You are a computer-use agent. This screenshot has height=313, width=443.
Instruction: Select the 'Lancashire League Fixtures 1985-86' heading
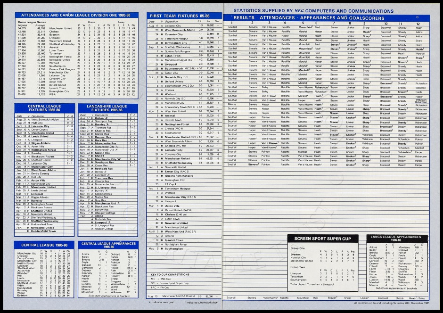click(107, 108)
